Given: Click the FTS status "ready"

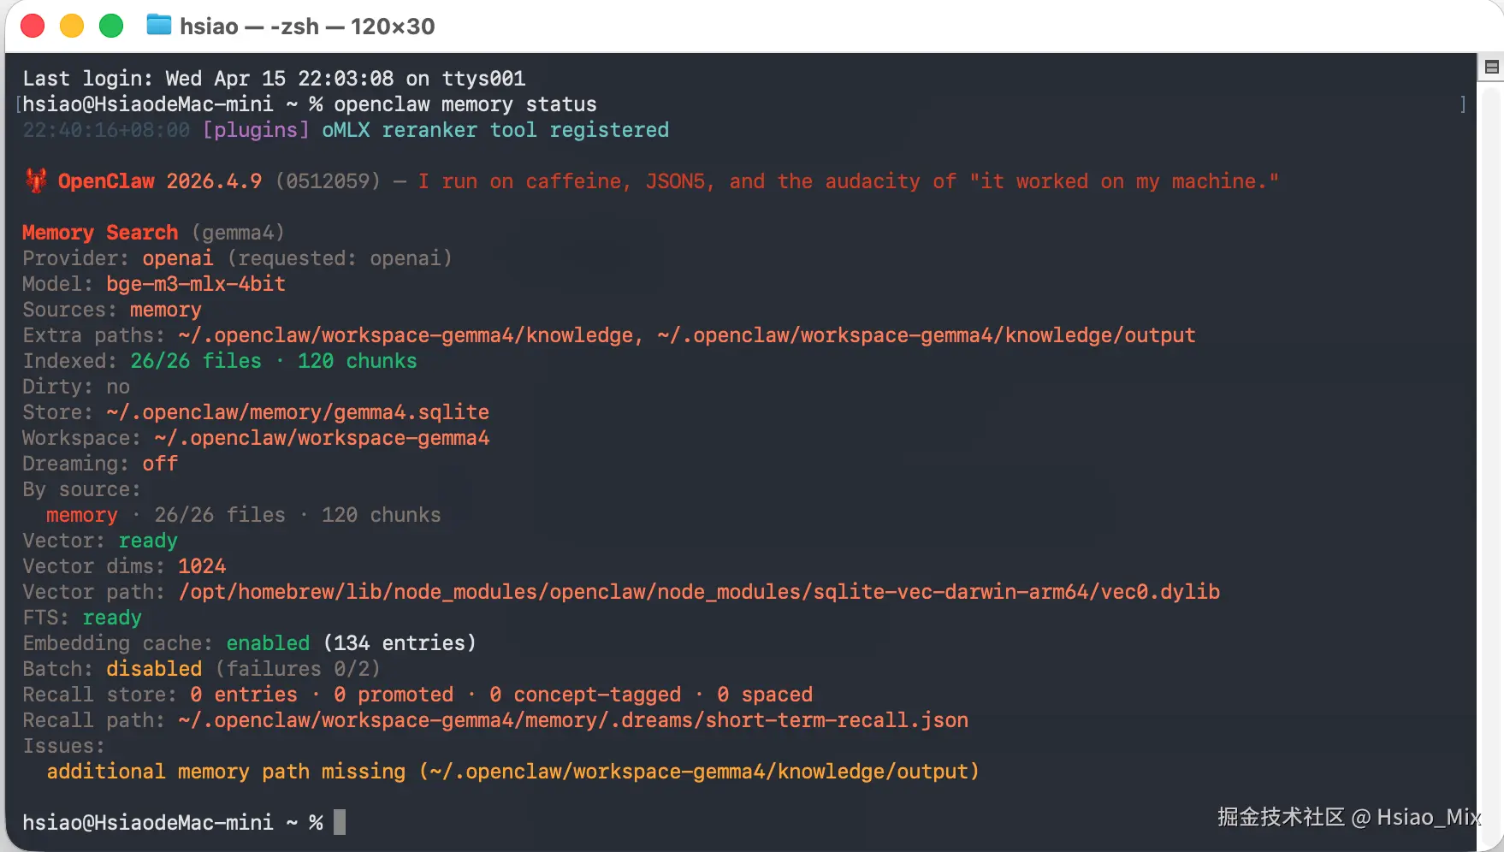Looking at the screenshot, I should pyautogui.click(x=112, y=618).
